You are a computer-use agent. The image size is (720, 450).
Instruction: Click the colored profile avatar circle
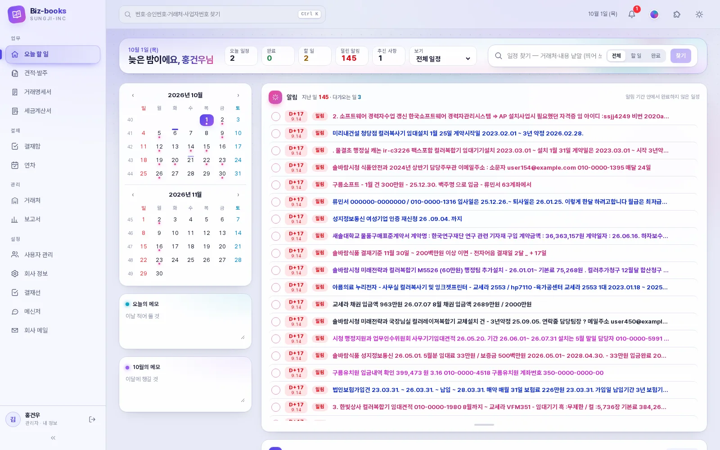click(654, 14)
